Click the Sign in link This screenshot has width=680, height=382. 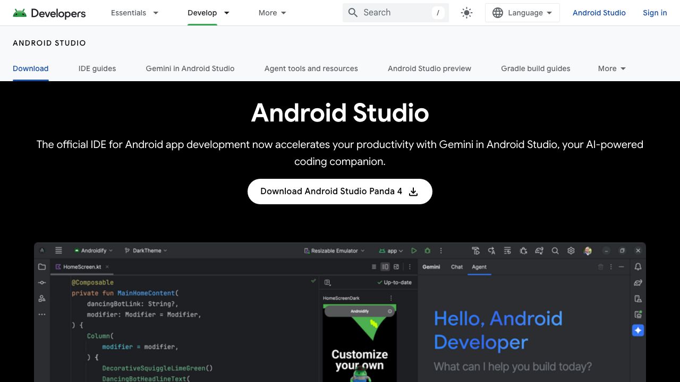[654, 13]
